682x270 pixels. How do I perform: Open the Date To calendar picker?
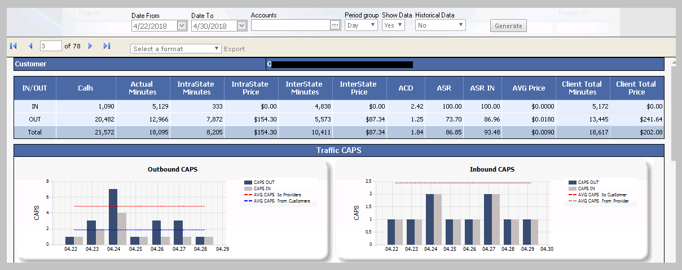(241, 25)
